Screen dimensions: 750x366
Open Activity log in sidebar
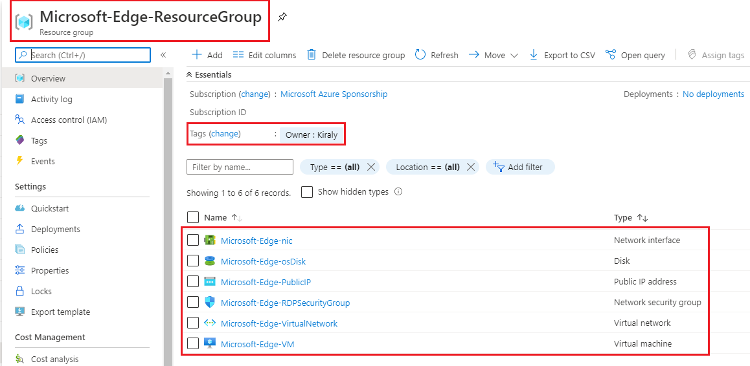(x=51, y=99)
